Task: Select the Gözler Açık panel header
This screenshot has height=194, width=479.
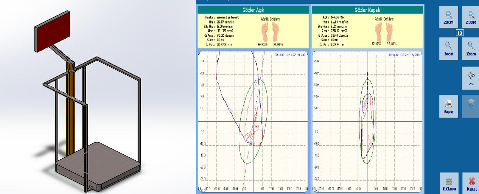Action: point(253,10)
